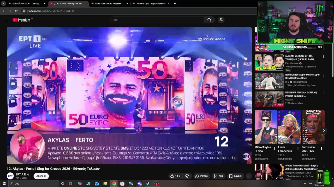Open '5 ADAM YEMEĞE GİTTİK' video thumbnail
The width and height of the screenshot is (334, 187).
[269, 62]
